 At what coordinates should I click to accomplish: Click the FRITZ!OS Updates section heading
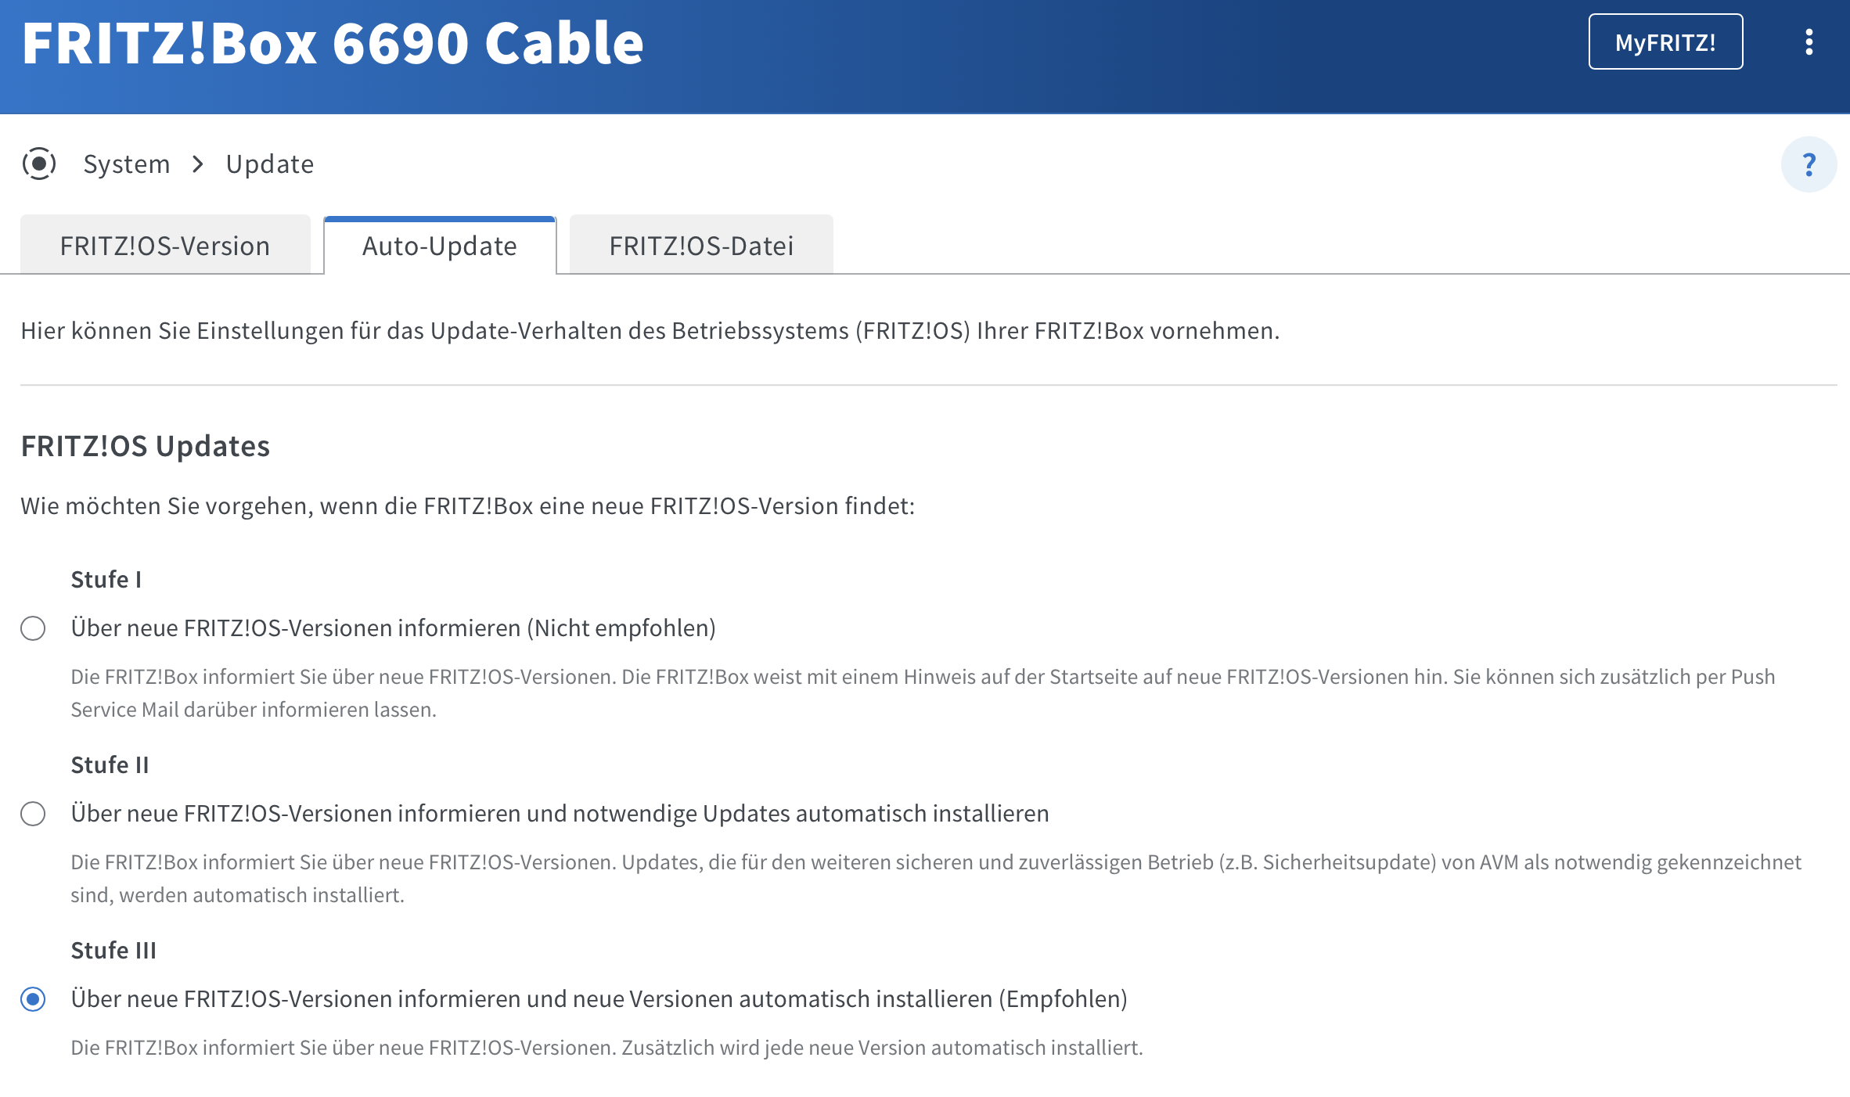tap(146, 446)
